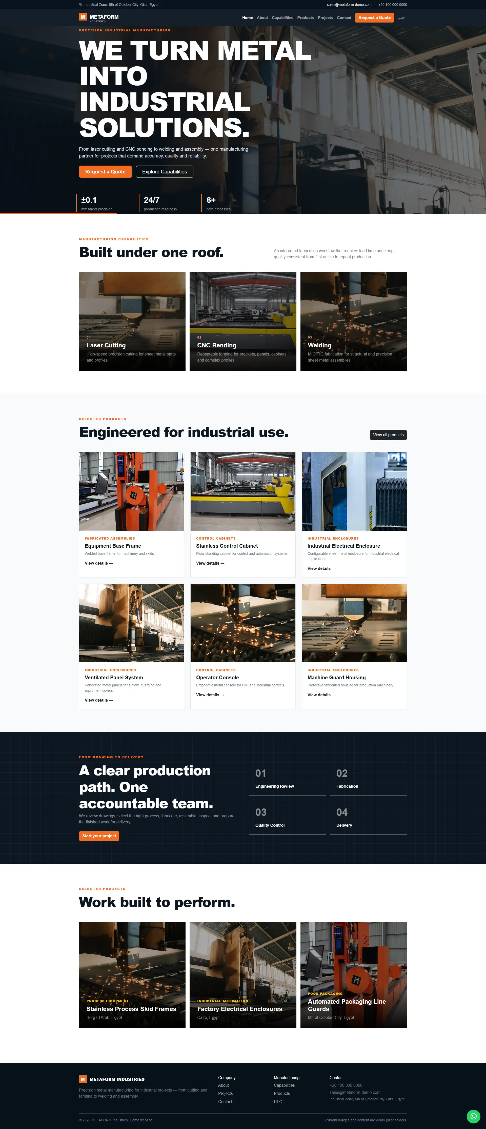Click Operator Console product image
Screen dimensions: 486x1129
243,623
